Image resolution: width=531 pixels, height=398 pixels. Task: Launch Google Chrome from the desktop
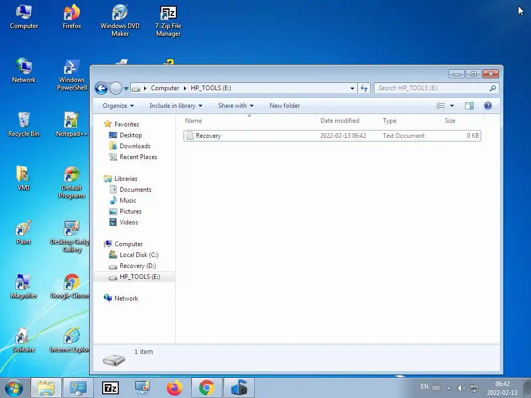click(70, 287)
